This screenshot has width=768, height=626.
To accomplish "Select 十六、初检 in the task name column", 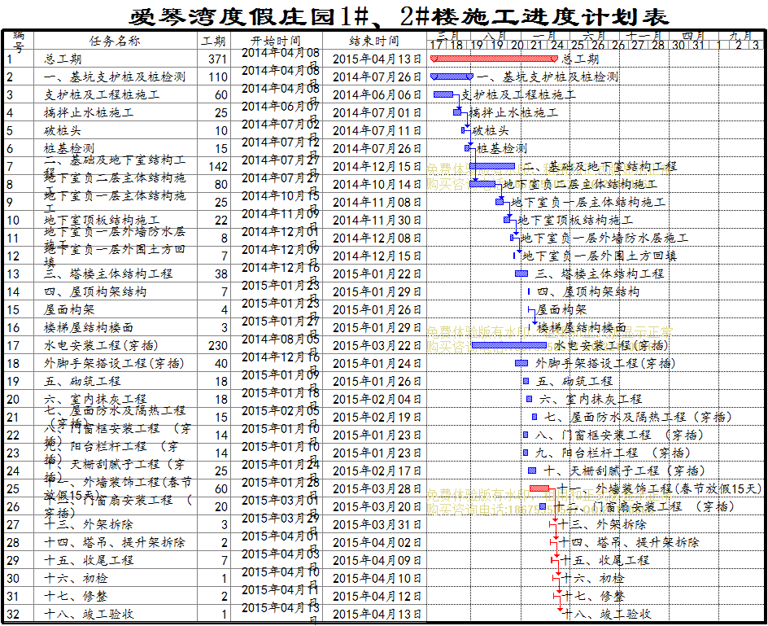I will pos(76,579).
